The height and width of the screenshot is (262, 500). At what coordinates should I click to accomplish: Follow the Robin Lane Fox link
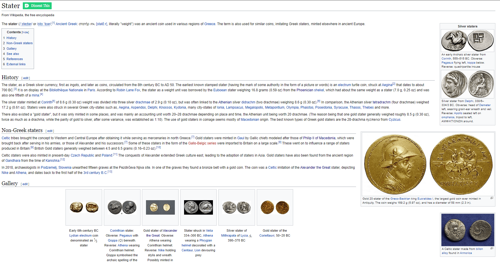tap(128, 90)
